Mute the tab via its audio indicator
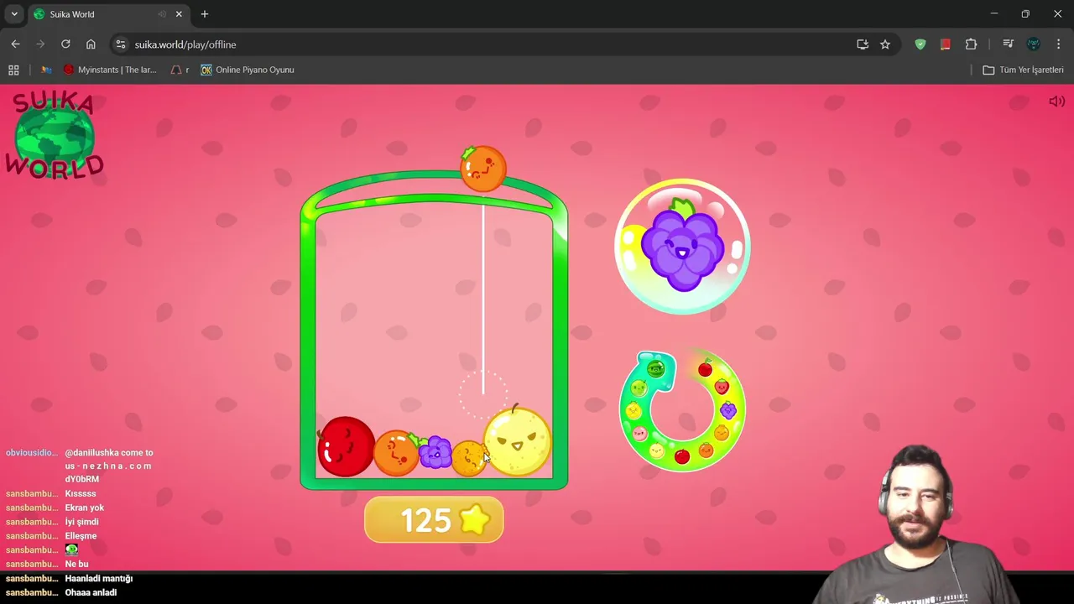Viewport: 1074px width, 604px height. pyautogui.click(x=162, y=14)
